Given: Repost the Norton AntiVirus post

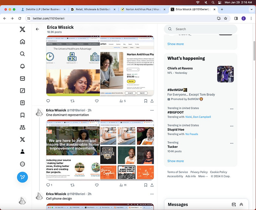Looking at the screenshot, I should tap(72, 101).
